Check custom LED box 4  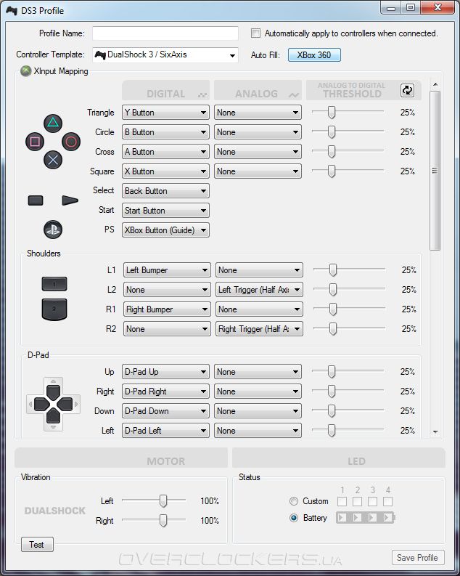387,501
